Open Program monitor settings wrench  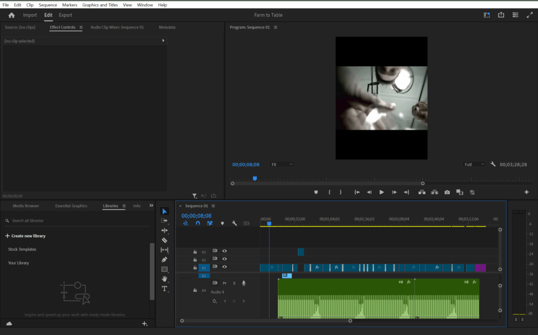(493, 164)
